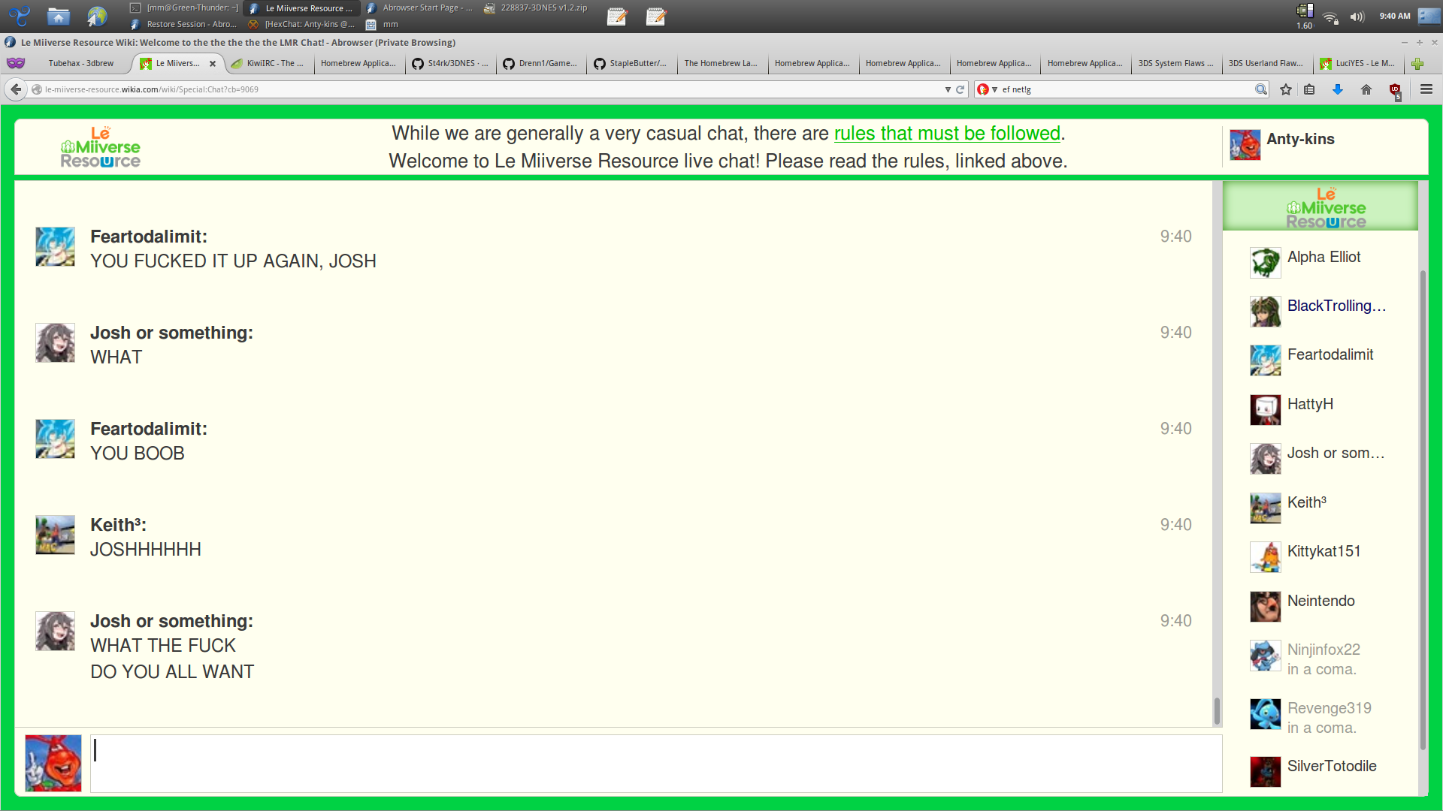Switch to the KiwiIRC tab
The height and width of the screenshot is (811, 1443).
coord(268,63)
